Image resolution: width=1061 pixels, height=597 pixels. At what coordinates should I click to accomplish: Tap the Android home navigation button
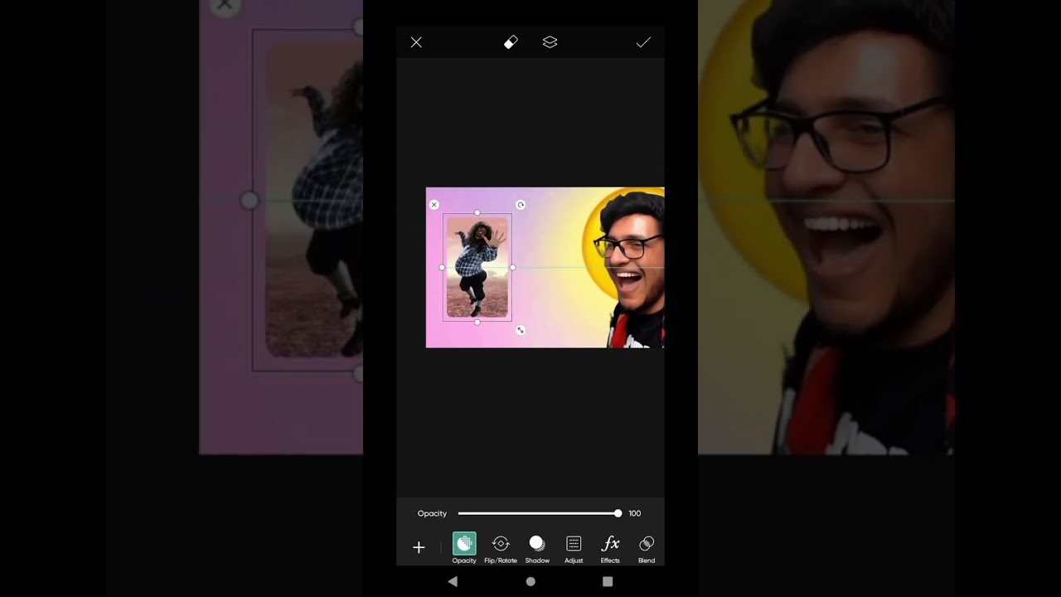530,581
